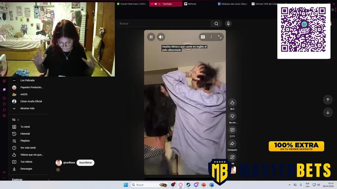Expand the Tú section chevron
The height and width of the screenshot is (189, 337).
(x=18, y=120)
